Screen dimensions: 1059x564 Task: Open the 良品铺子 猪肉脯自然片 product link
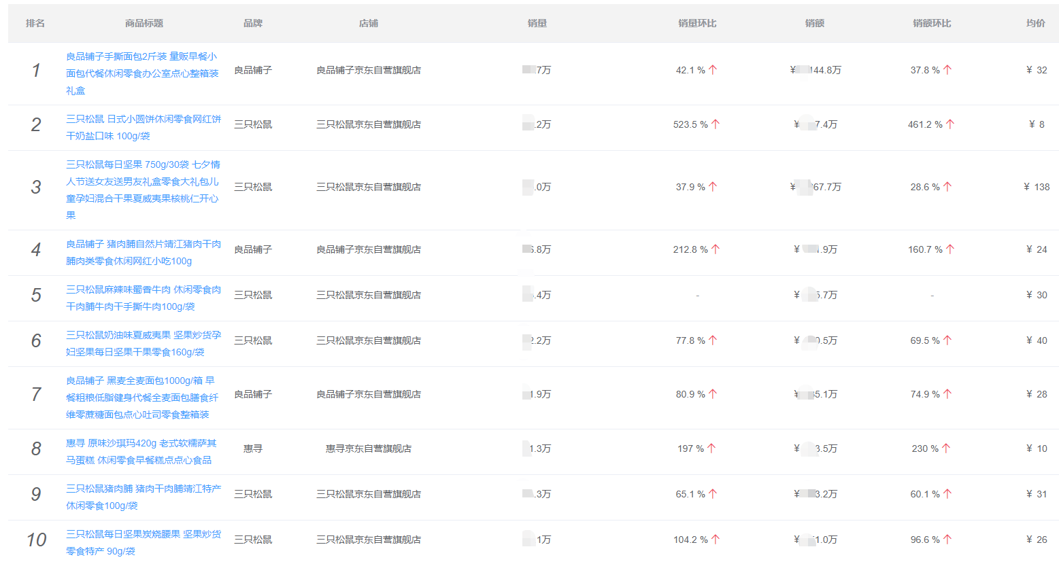(144, 252)
